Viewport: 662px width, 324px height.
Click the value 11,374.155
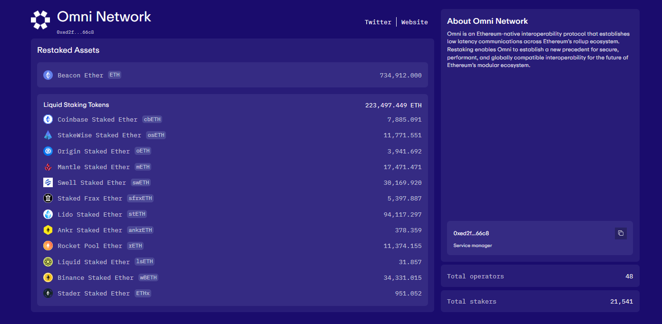click(x=402, y=246)
